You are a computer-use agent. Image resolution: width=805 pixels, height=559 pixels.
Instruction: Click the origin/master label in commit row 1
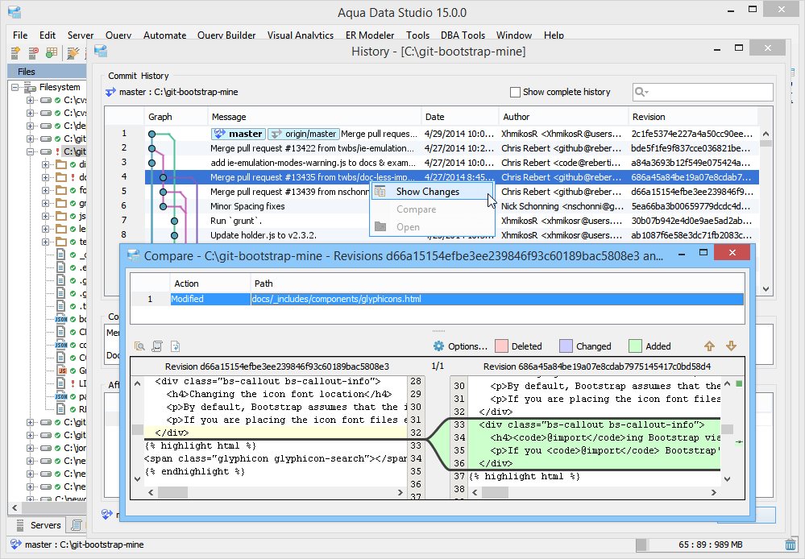pos(304,134)
